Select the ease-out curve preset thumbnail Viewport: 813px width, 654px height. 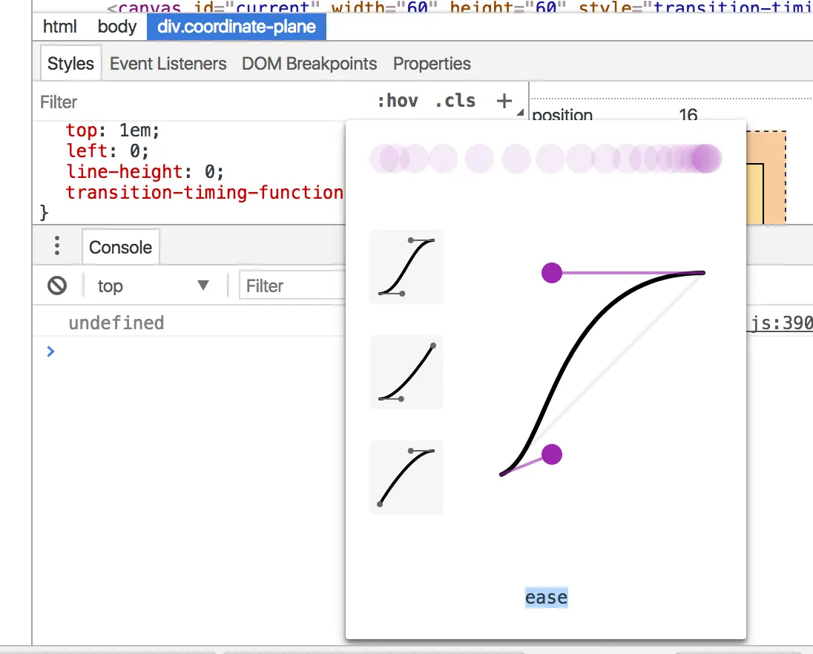[406, 478]
